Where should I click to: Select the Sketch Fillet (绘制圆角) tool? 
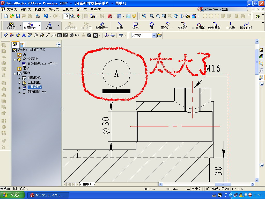[x=214, y=26]
